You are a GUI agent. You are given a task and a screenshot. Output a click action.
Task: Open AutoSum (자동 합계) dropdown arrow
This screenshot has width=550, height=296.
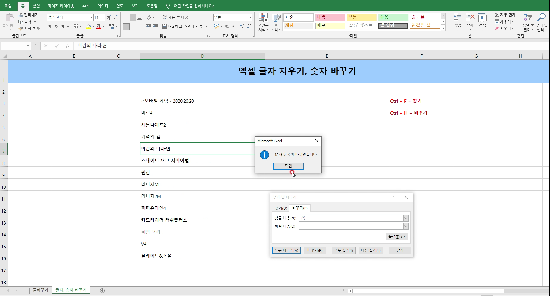(x=519, y=15)
